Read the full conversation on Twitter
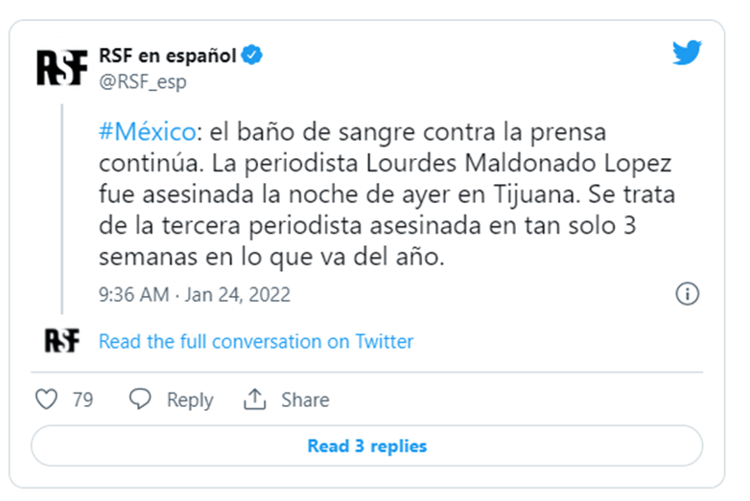The width and height of the screenshot is (750, 501). click(256, 341)
